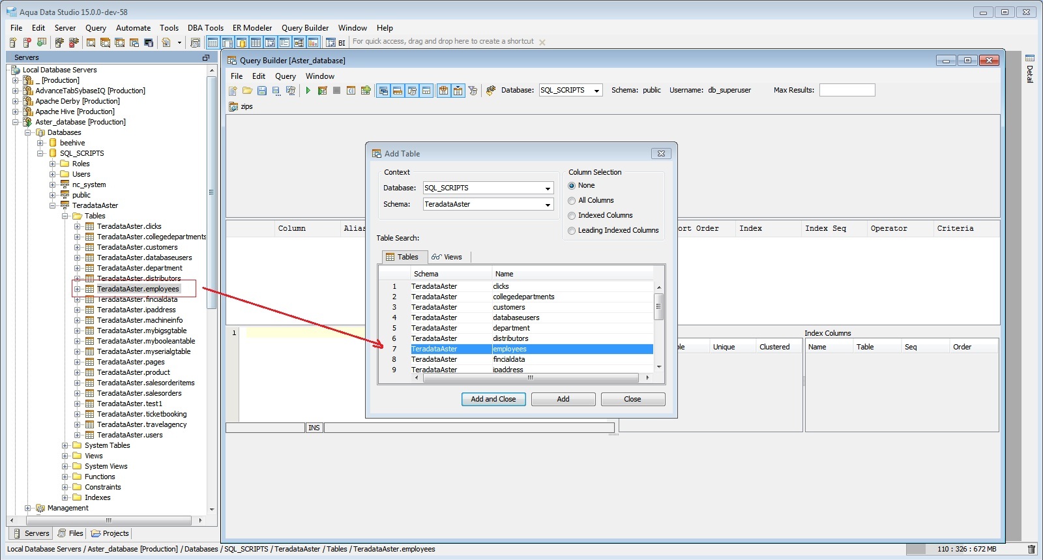Select TeradataAster.product in the server tree
This screenshot has width=1043, height=560.
pos(133,372)
